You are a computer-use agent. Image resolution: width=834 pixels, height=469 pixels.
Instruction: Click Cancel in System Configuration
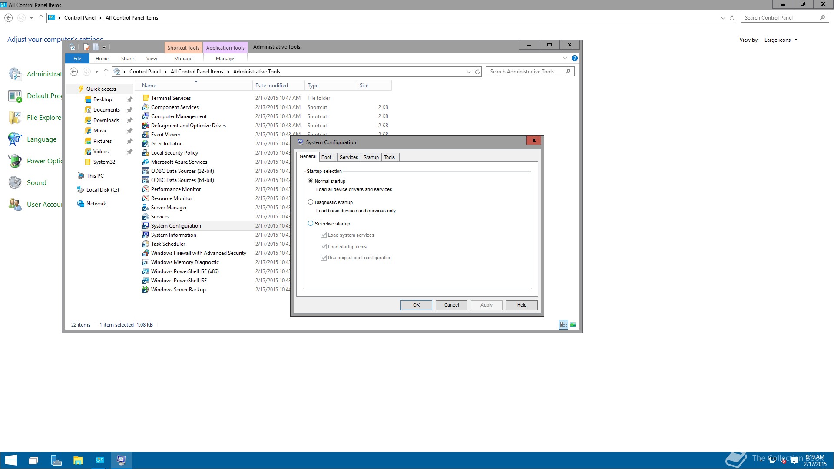pos(451,305)
